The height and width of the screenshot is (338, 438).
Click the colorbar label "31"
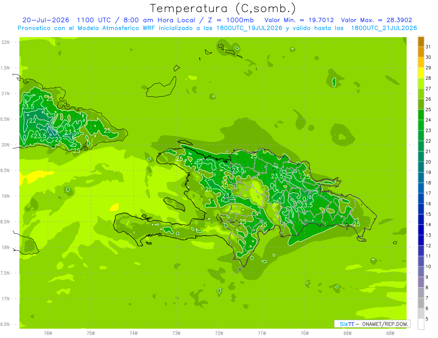coord(429,47)
